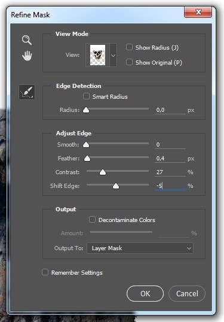The image size is (224, 322).
Task: Click the Feather slider handle
Action: 87,159
